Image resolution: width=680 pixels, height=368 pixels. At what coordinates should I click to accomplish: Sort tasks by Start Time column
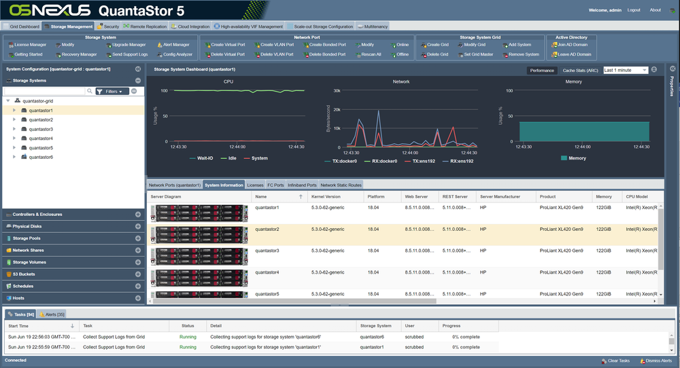coord(41,326)
